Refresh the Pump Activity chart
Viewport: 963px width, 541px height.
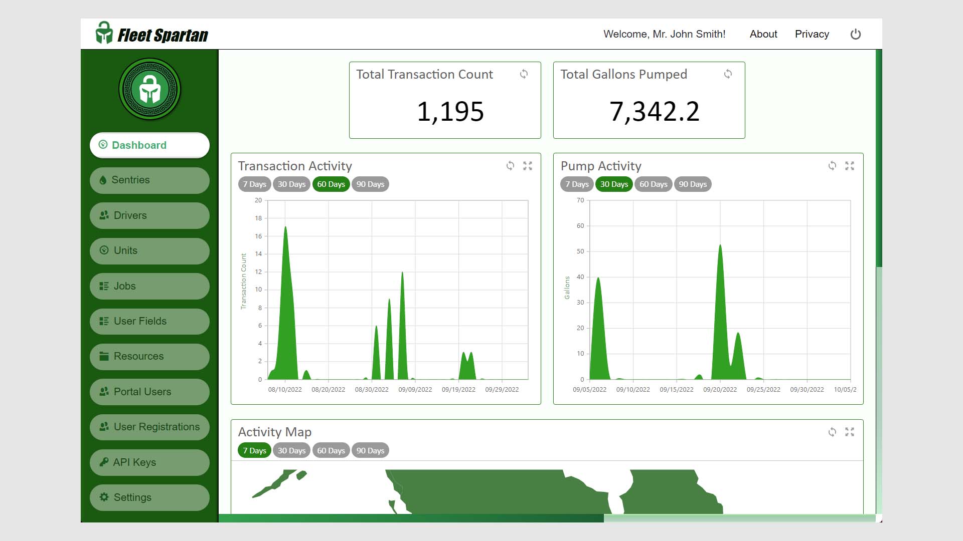tap(832, 166)
